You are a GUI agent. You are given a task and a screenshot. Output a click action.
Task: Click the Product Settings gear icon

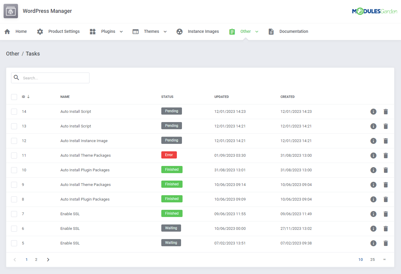[40, 32]
